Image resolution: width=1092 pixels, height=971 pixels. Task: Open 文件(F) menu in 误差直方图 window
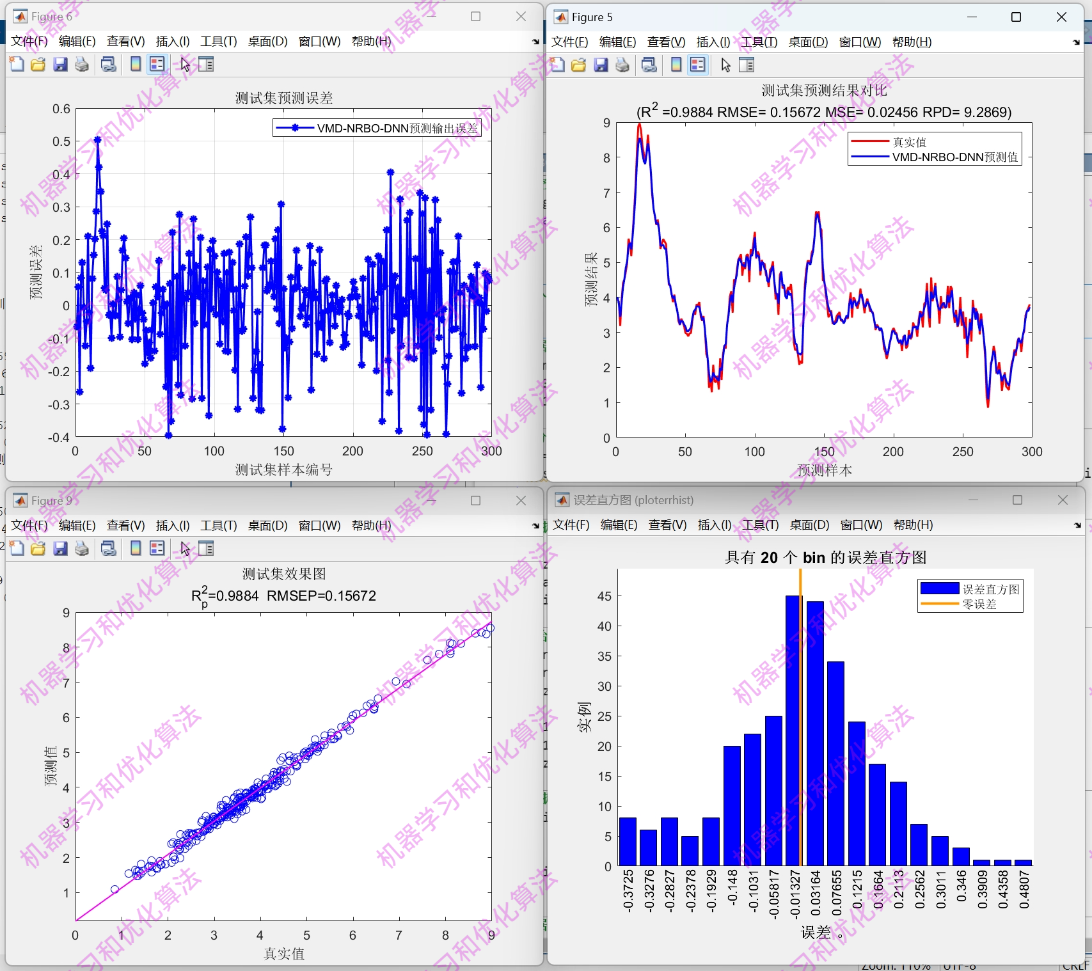[x=571, y=525]
